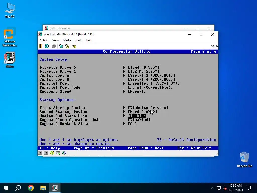Image resolution: width=257 pixels, height=193 pixels.
Task: Click F5 = Default Configuration text
Action: click(x=186, y=140)
